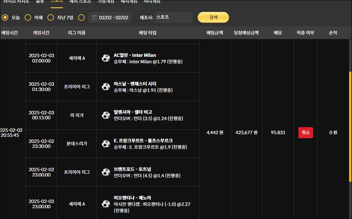Choose the 지난 7일 radio option
Viewport: 352px width, 219px height.
[51, 17]
